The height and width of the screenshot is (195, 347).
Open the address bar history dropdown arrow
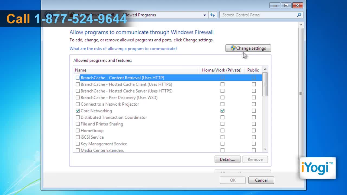205,15
